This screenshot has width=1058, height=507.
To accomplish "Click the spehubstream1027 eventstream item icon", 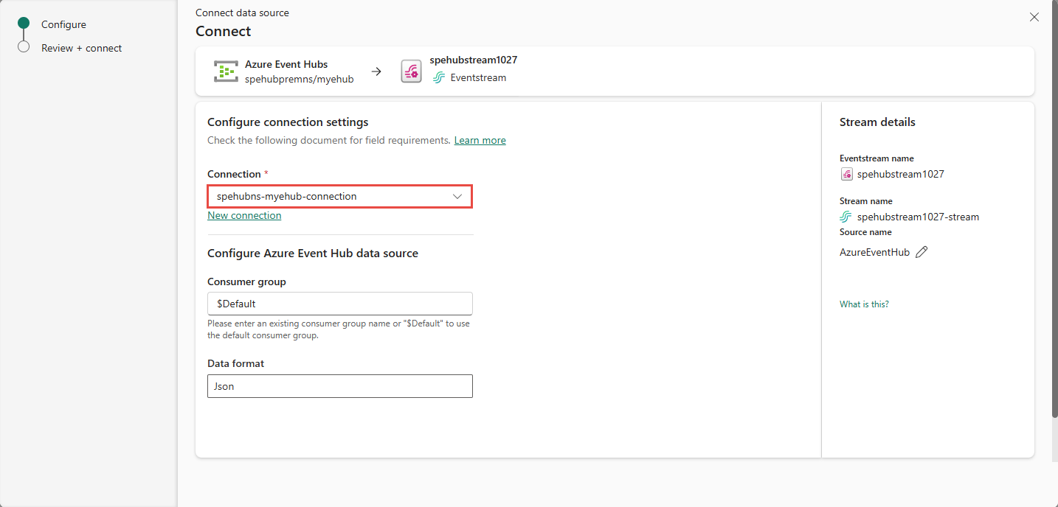I will click(x=411, y=71).
